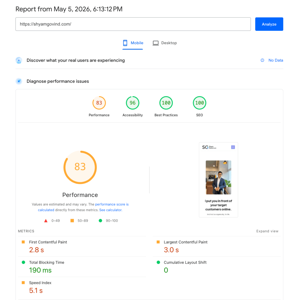
Task: Click Total Blocking Time green indicator
Action: 23,262
